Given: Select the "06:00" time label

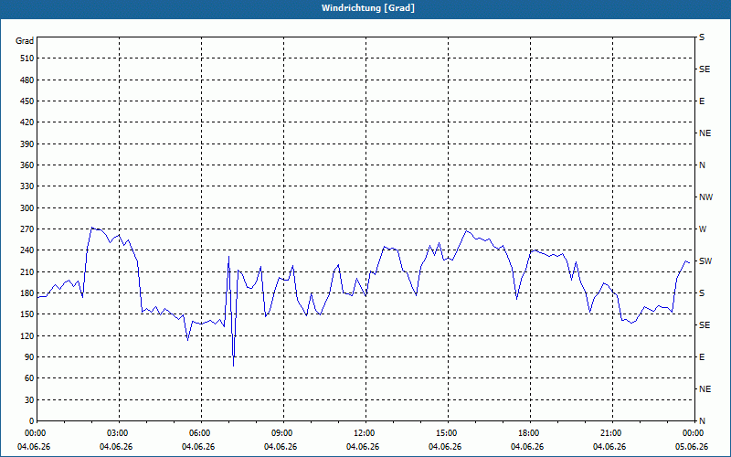Looking at the screenshot, I should (x=200, y=432).
